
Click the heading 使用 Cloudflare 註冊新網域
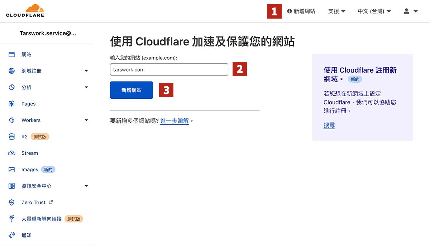tap(360, 74)
